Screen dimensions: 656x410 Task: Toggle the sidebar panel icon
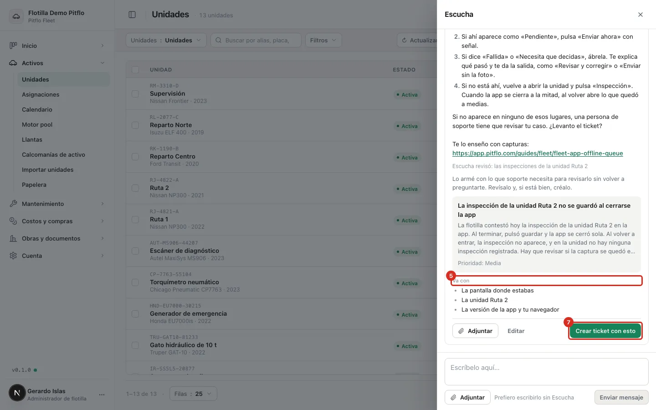tap(132, 15)
